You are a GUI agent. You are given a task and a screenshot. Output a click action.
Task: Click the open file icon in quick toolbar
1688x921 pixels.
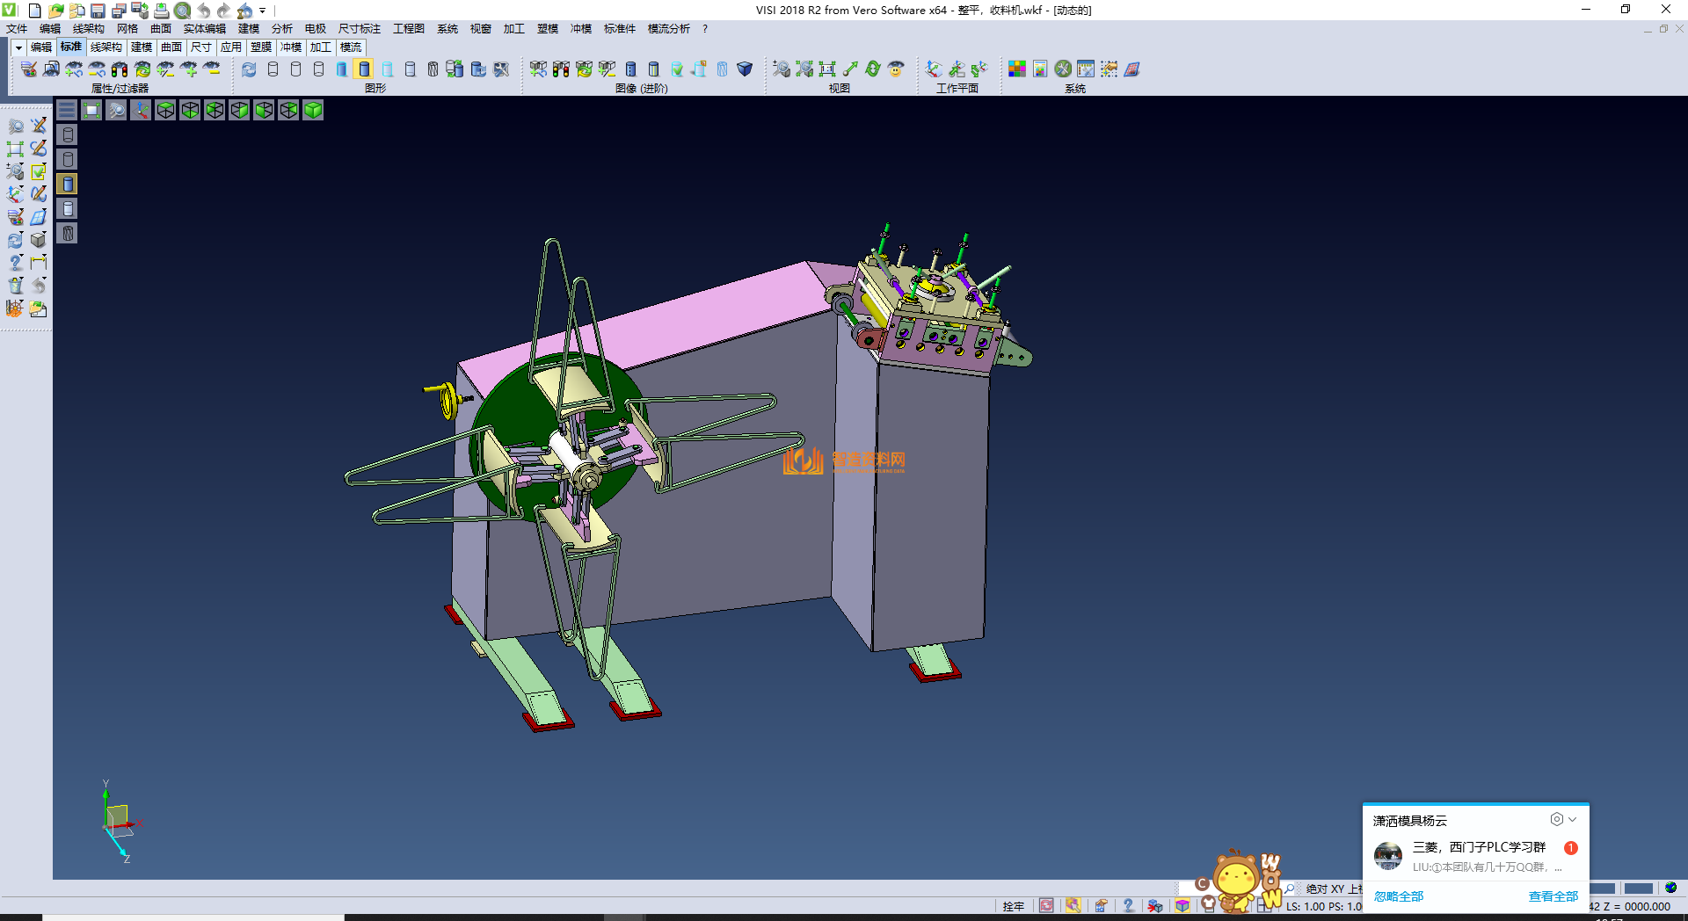point(55,11)
